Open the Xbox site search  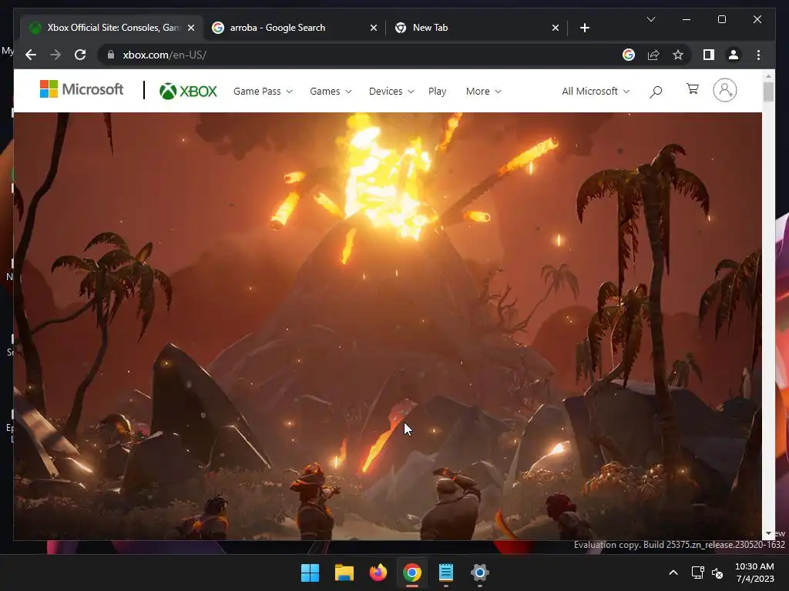656,92
